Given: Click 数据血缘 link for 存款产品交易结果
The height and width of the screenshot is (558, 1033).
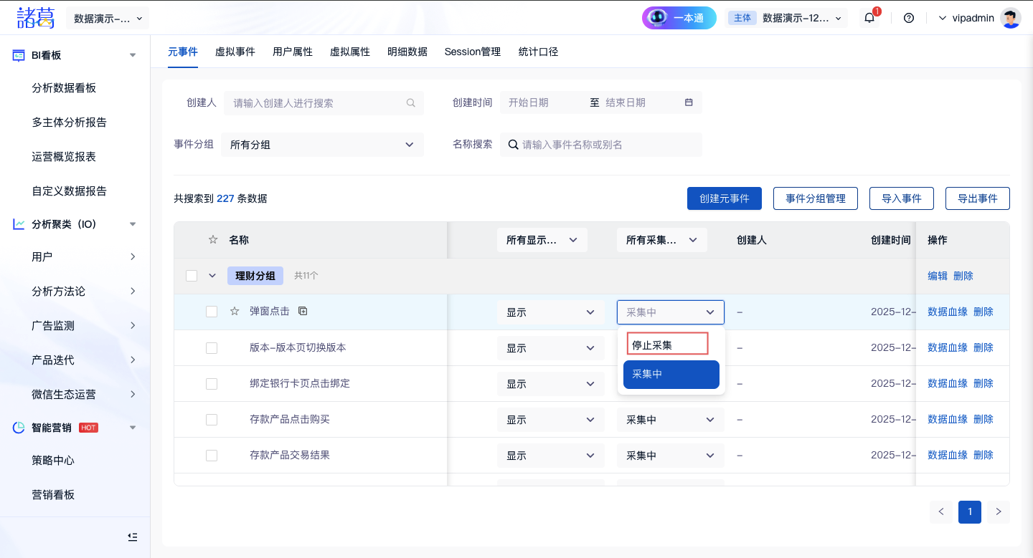Looking at the screenshot, I should pyautogui.click(x=947, y=455).
